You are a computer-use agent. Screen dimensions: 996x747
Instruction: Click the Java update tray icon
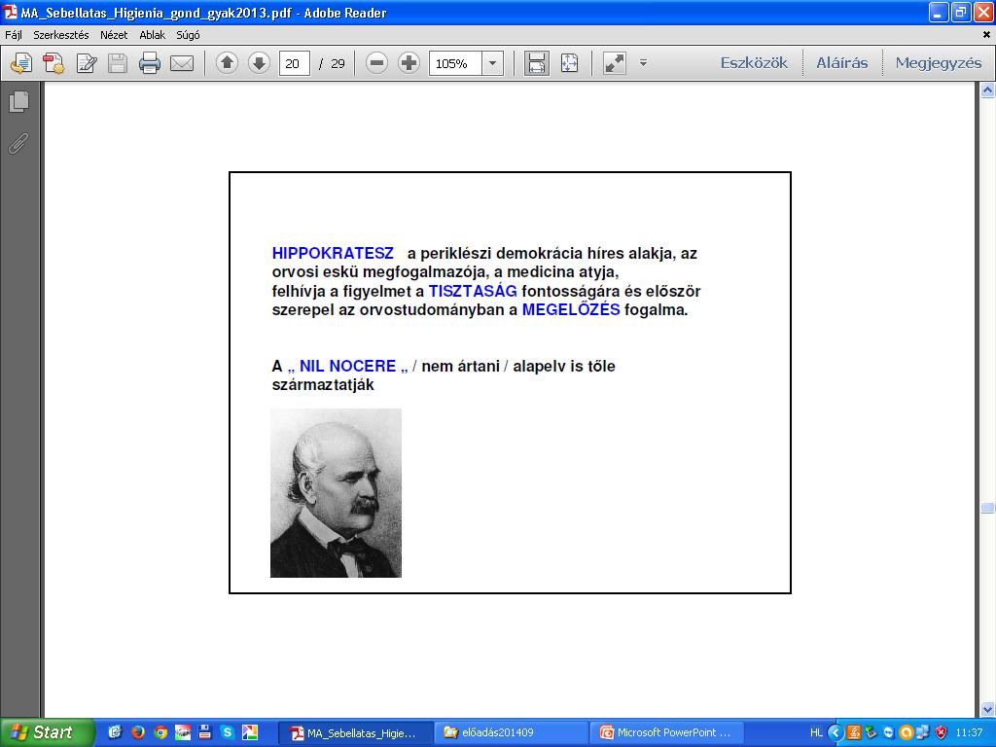click(853, 733)
